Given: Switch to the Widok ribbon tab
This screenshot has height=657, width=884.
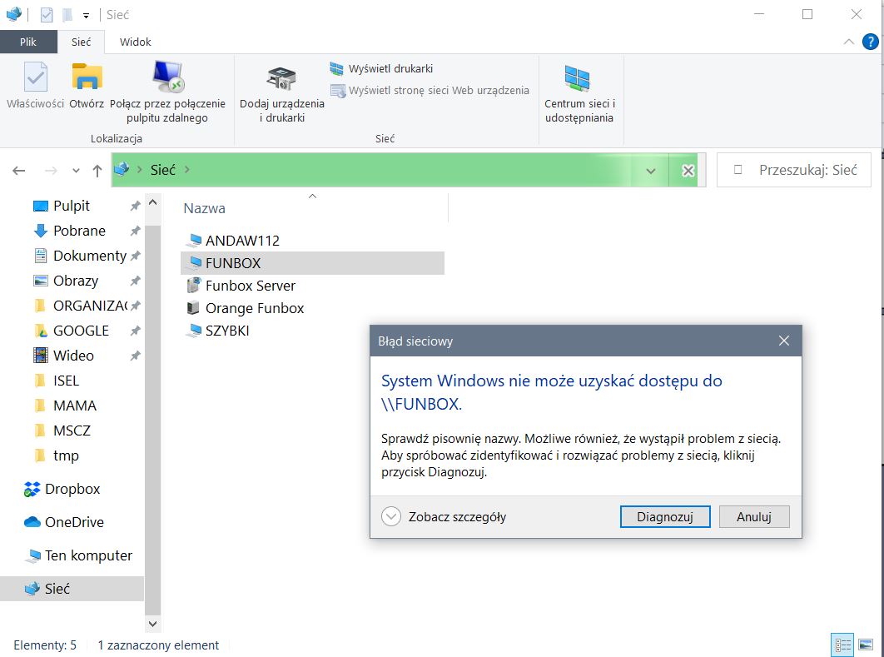Looking at the screenshot, I should [x=135, y=42].
